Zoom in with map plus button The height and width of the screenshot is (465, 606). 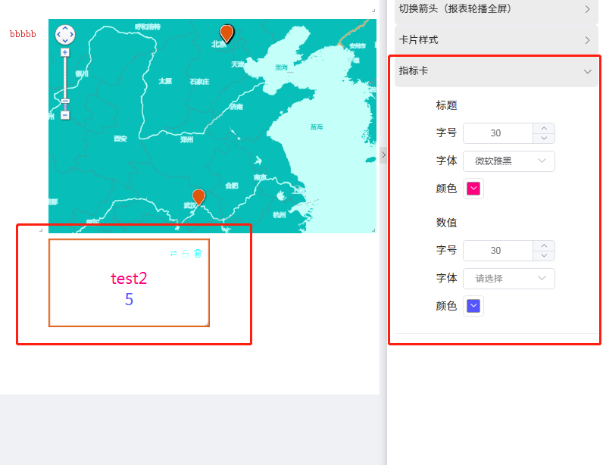65,52
